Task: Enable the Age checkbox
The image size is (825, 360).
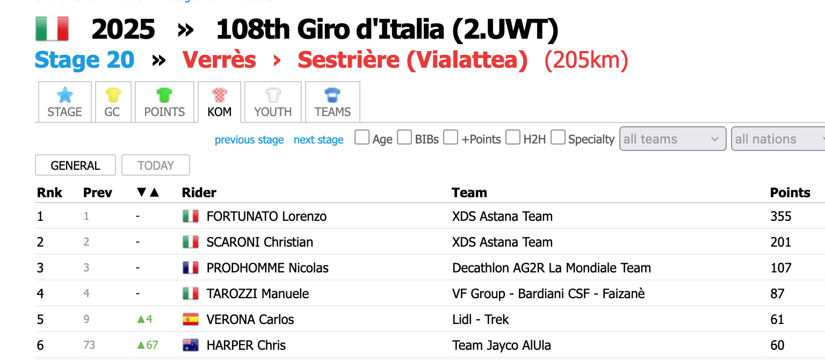Action: tap(363, 138)
